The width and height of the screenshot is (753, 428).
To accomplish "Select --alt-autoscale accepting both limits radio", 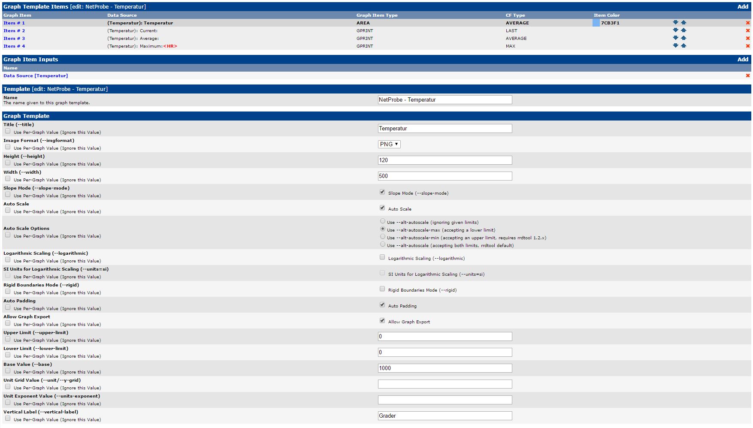I will pyautogui.click(x=383, y=244).
